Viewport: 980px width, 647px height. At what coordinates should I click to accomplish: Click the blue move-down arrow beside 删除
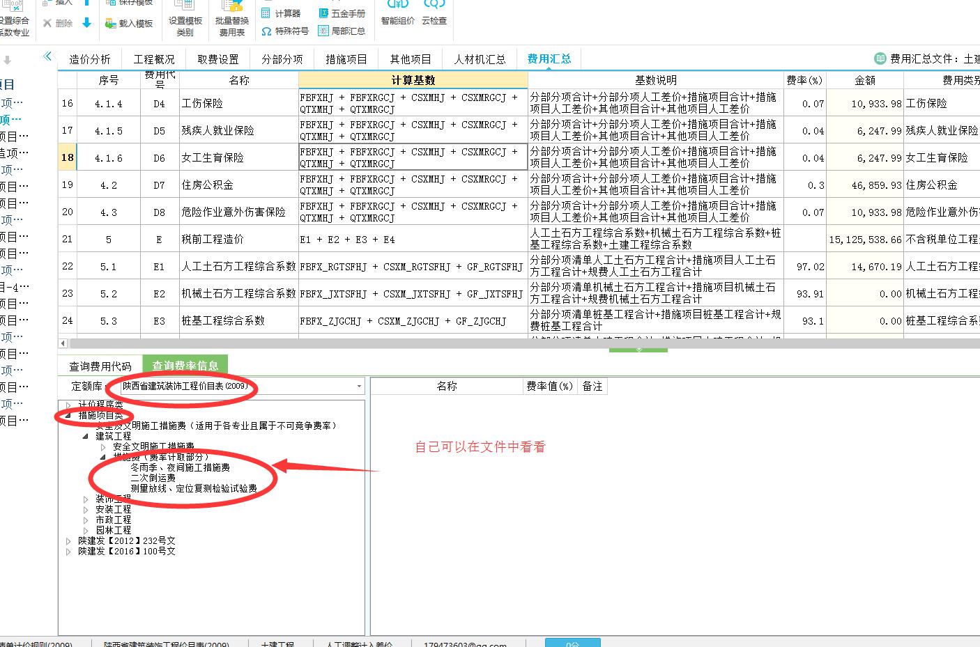click(x=86, y=23)
